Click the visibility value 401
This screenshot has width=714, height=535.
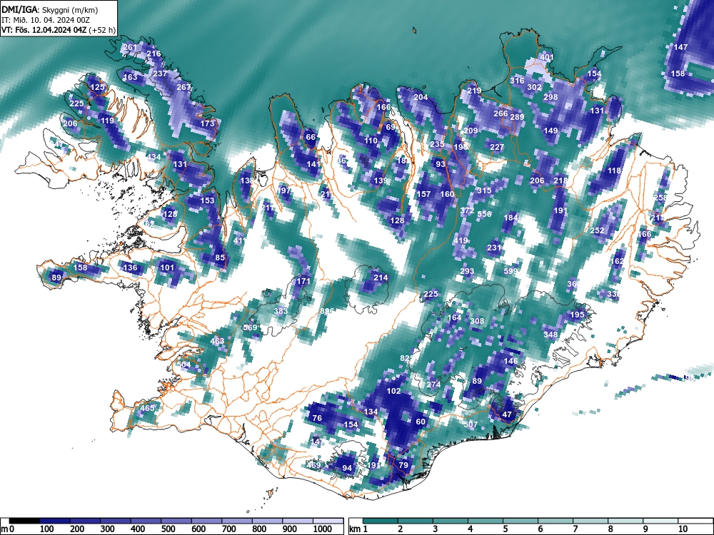pyautogui.click(x=546, y=57)
